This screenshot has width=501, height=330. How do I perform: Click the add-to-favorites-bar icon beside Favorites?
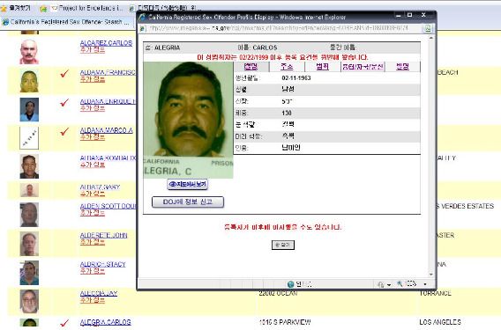(43, 9)
